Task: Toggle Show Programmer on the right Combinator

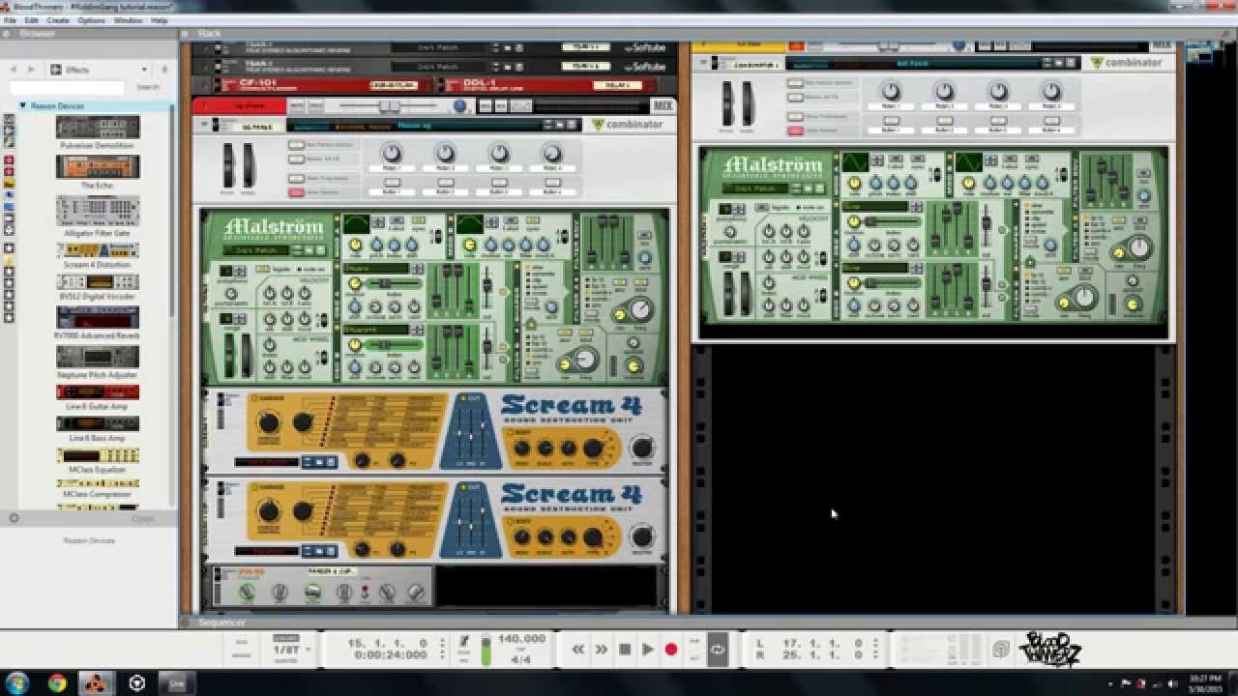Action: [796, 117]
